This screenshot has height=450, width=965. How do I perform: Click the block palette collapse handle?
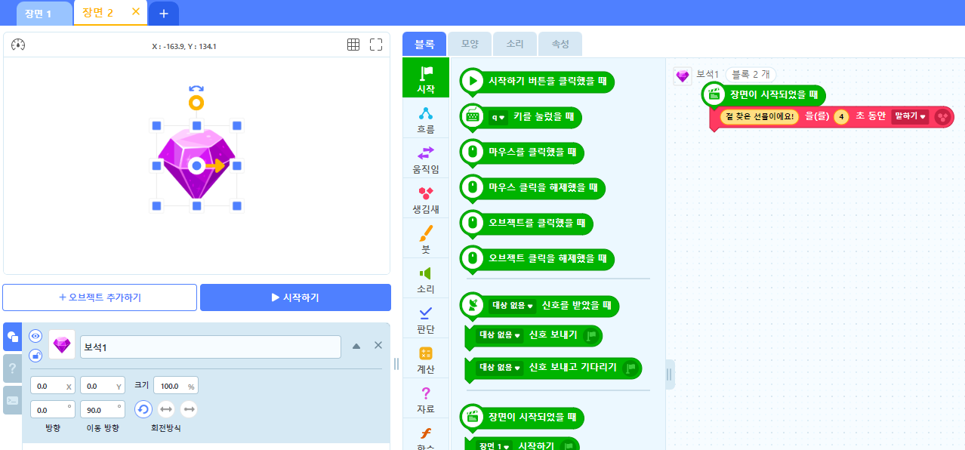(670, 374)
